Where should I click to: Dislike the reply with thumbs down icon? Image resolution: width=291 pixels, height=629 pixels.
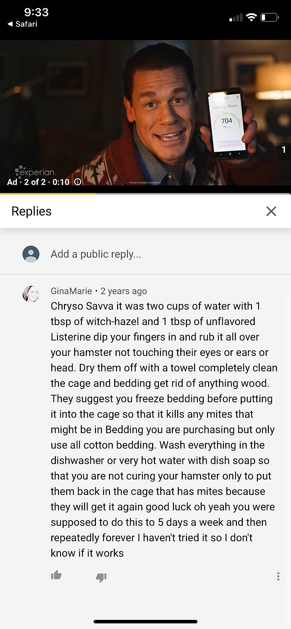coord(101,577)
